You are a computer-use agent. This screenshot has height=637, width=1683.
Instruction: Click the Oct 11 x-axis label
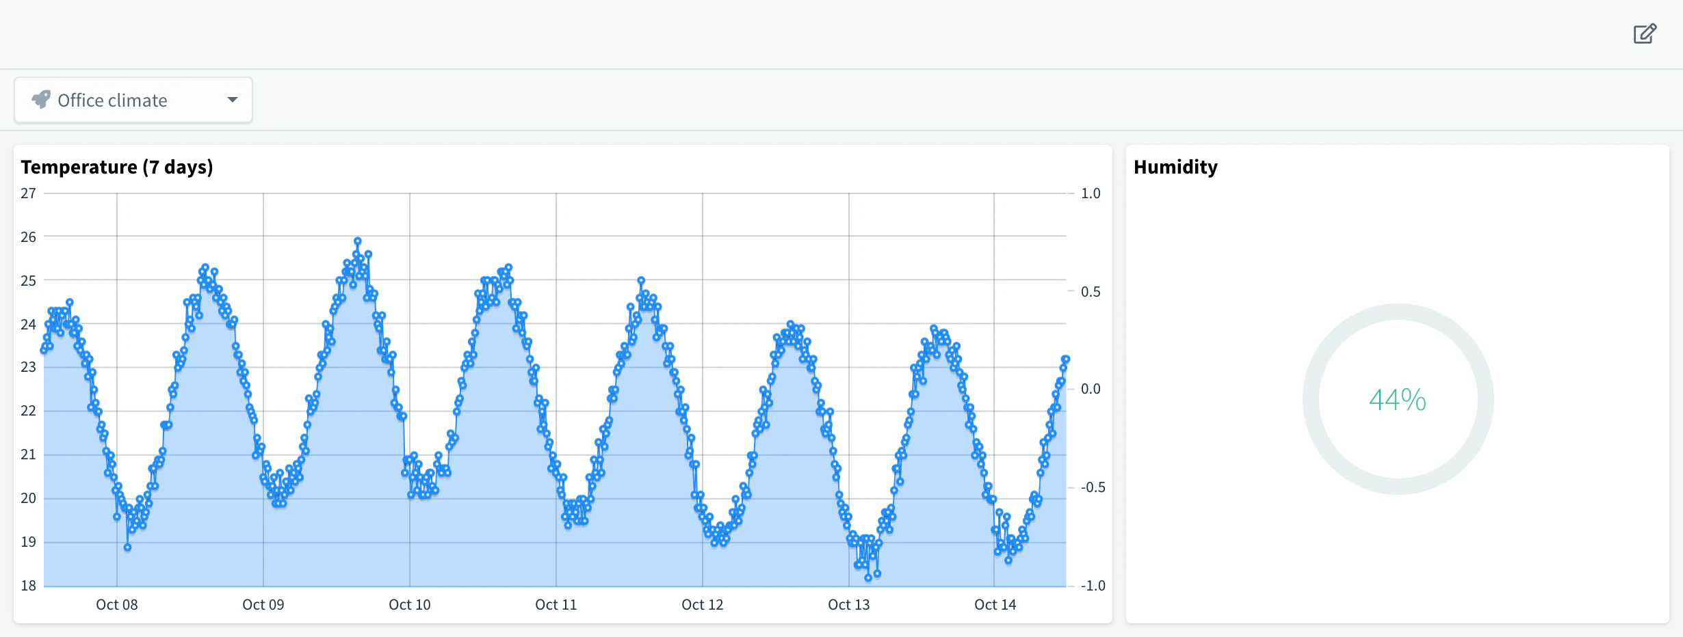(x=556, y=604)
